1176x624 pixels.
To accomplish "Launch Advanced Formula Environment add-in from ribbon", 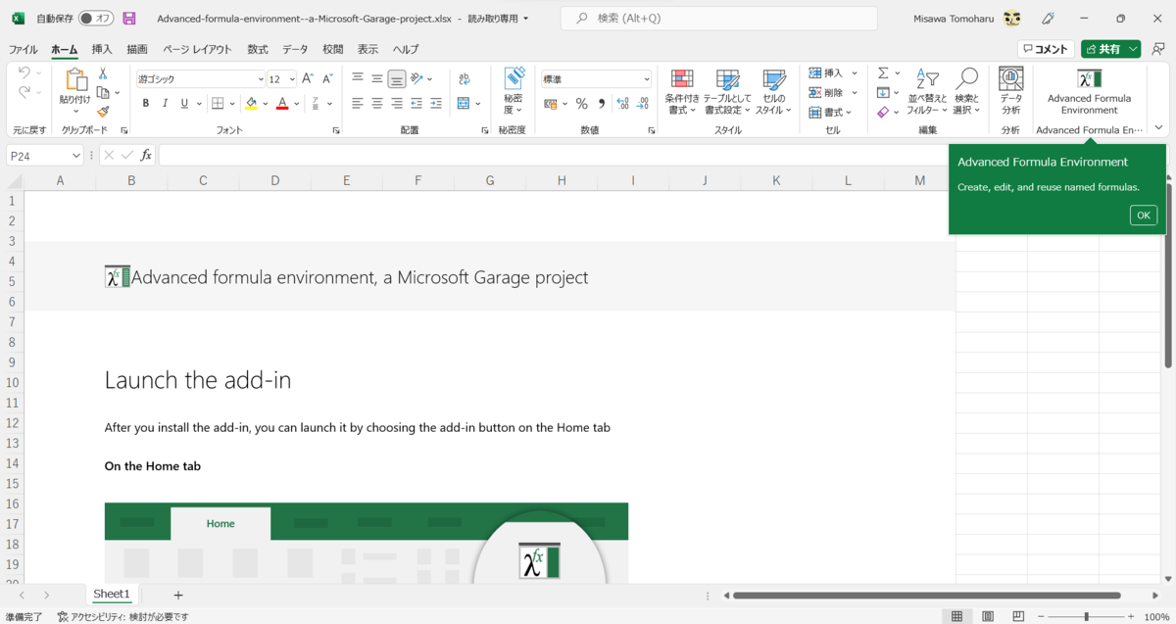I will tap(1089, 90).
